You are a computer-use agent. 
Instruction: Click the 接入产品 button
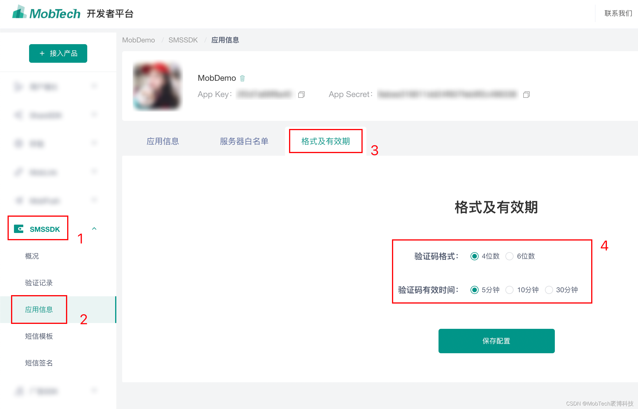pyautogui.click(x=58, y=53)
